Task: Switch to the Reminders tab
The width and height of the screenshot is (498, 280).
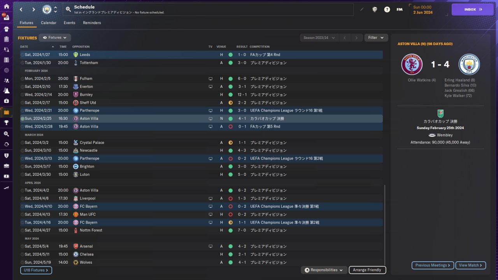Action: tap(92, 23)
